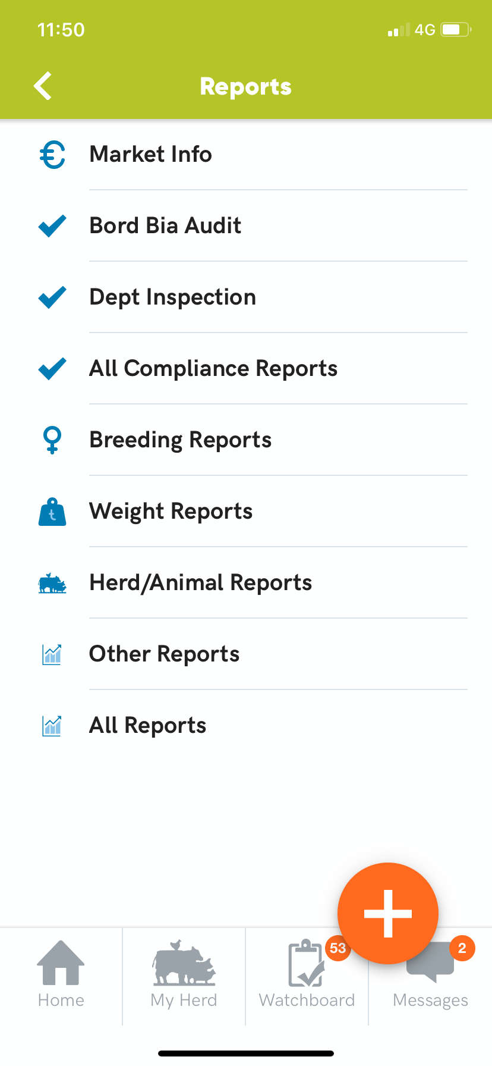Viewport: 492px width, 1066px height.
Task: Switch to the Home tab
Action: pyautogui.click(x=61, y=976)
